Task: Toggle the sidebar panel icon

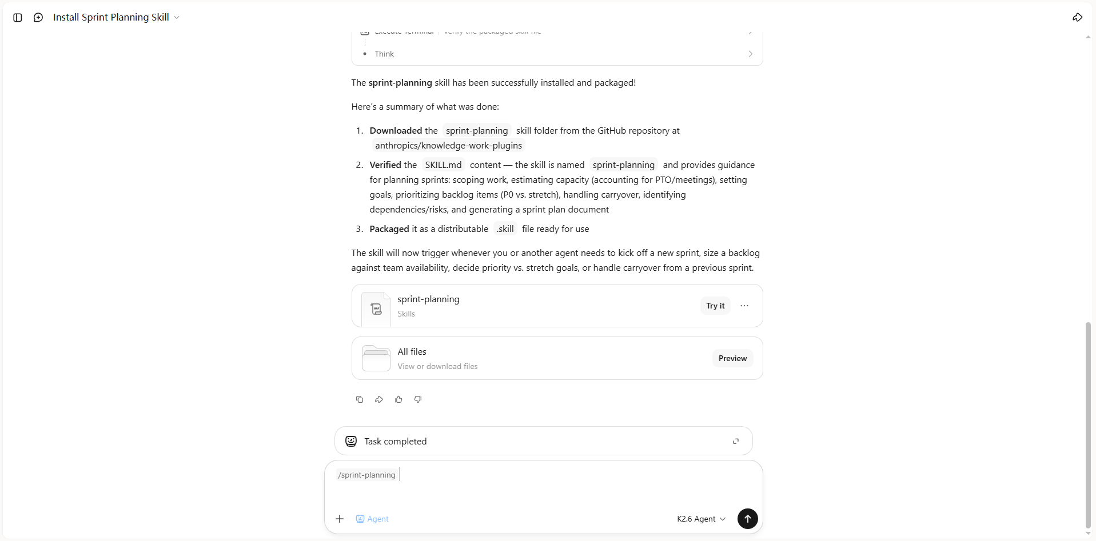Action: tap(18, 18)
